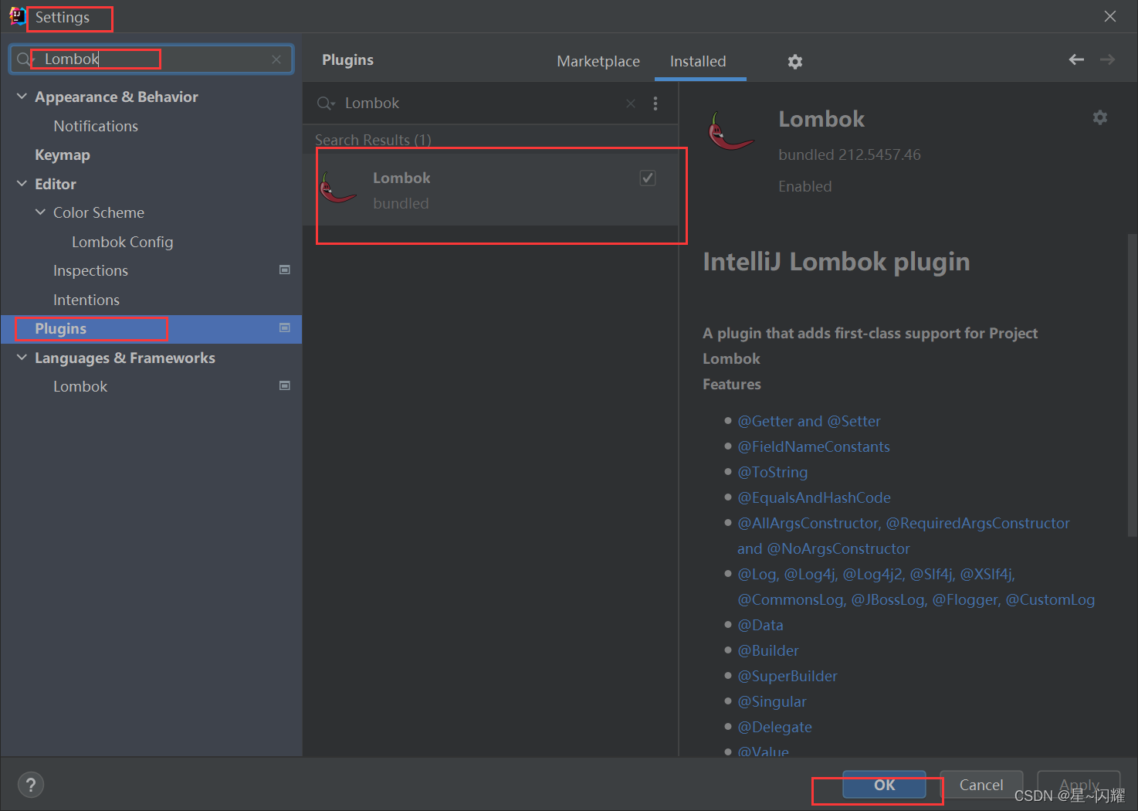Clear the plugin search text

[631, 103]
